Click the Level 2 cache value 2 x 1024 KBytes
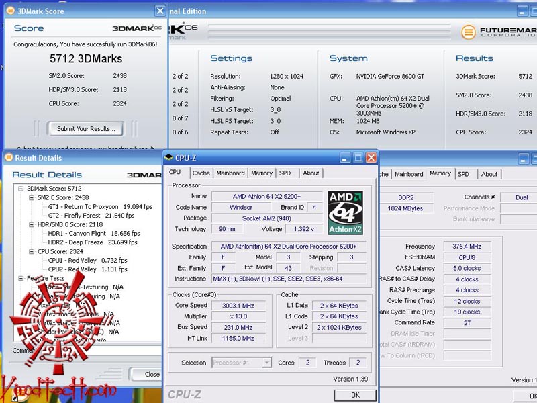The height and width of the screenshot is (403, 537). pyautogui.click(x=339, y=327)
